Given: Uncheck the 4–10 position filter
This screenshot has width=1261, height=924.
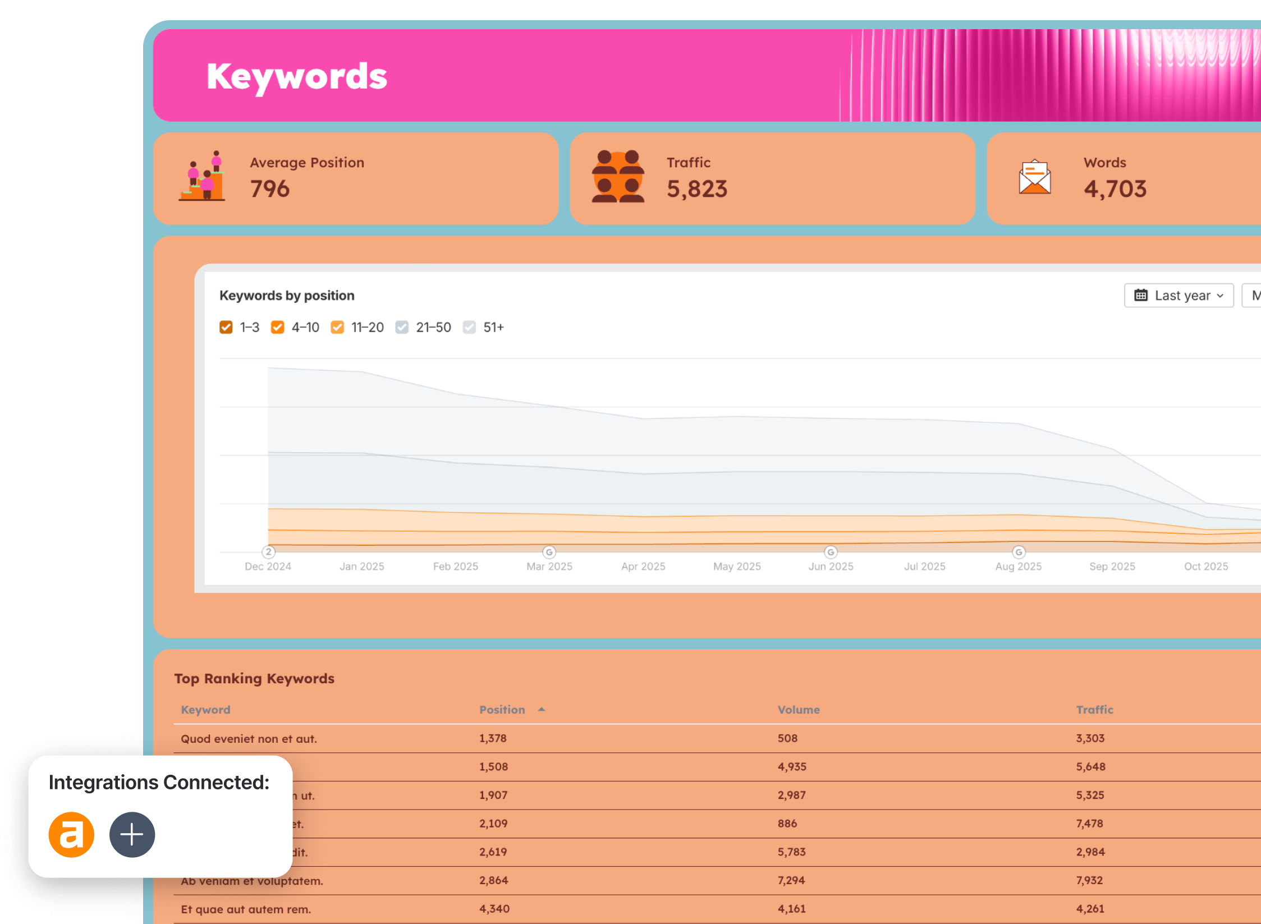Looking at the screenshot, I should [x=277, y=327].
